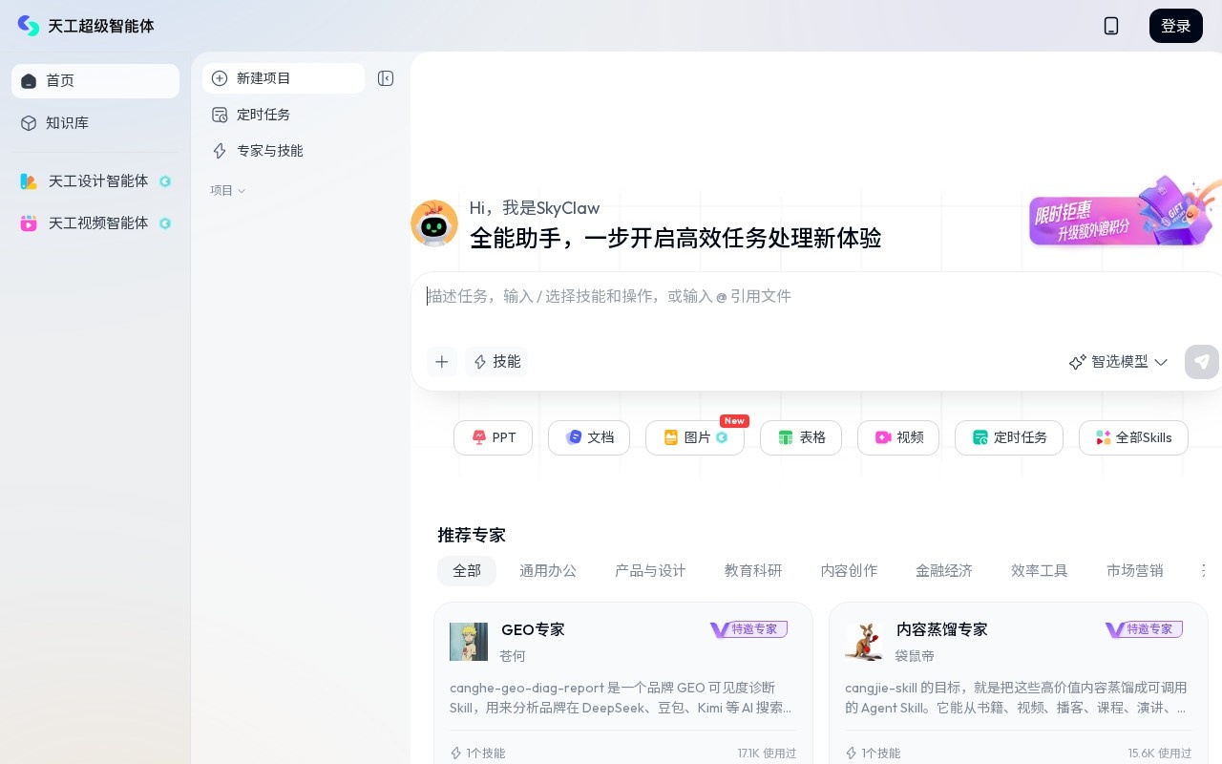1222x764 pixels.
Task: Switch to the 教育科研 tab
Action: [x=753, y=571]
